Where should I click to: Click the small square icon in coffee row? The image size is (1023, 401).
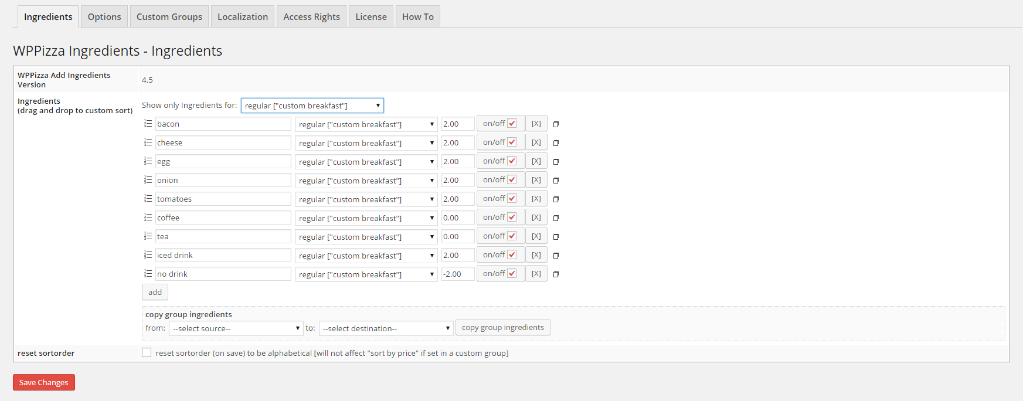(x=556, y=218)
